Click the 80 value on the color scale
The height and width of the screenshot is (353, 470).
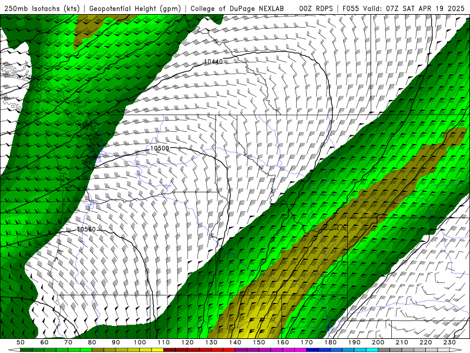coord(92,342)
